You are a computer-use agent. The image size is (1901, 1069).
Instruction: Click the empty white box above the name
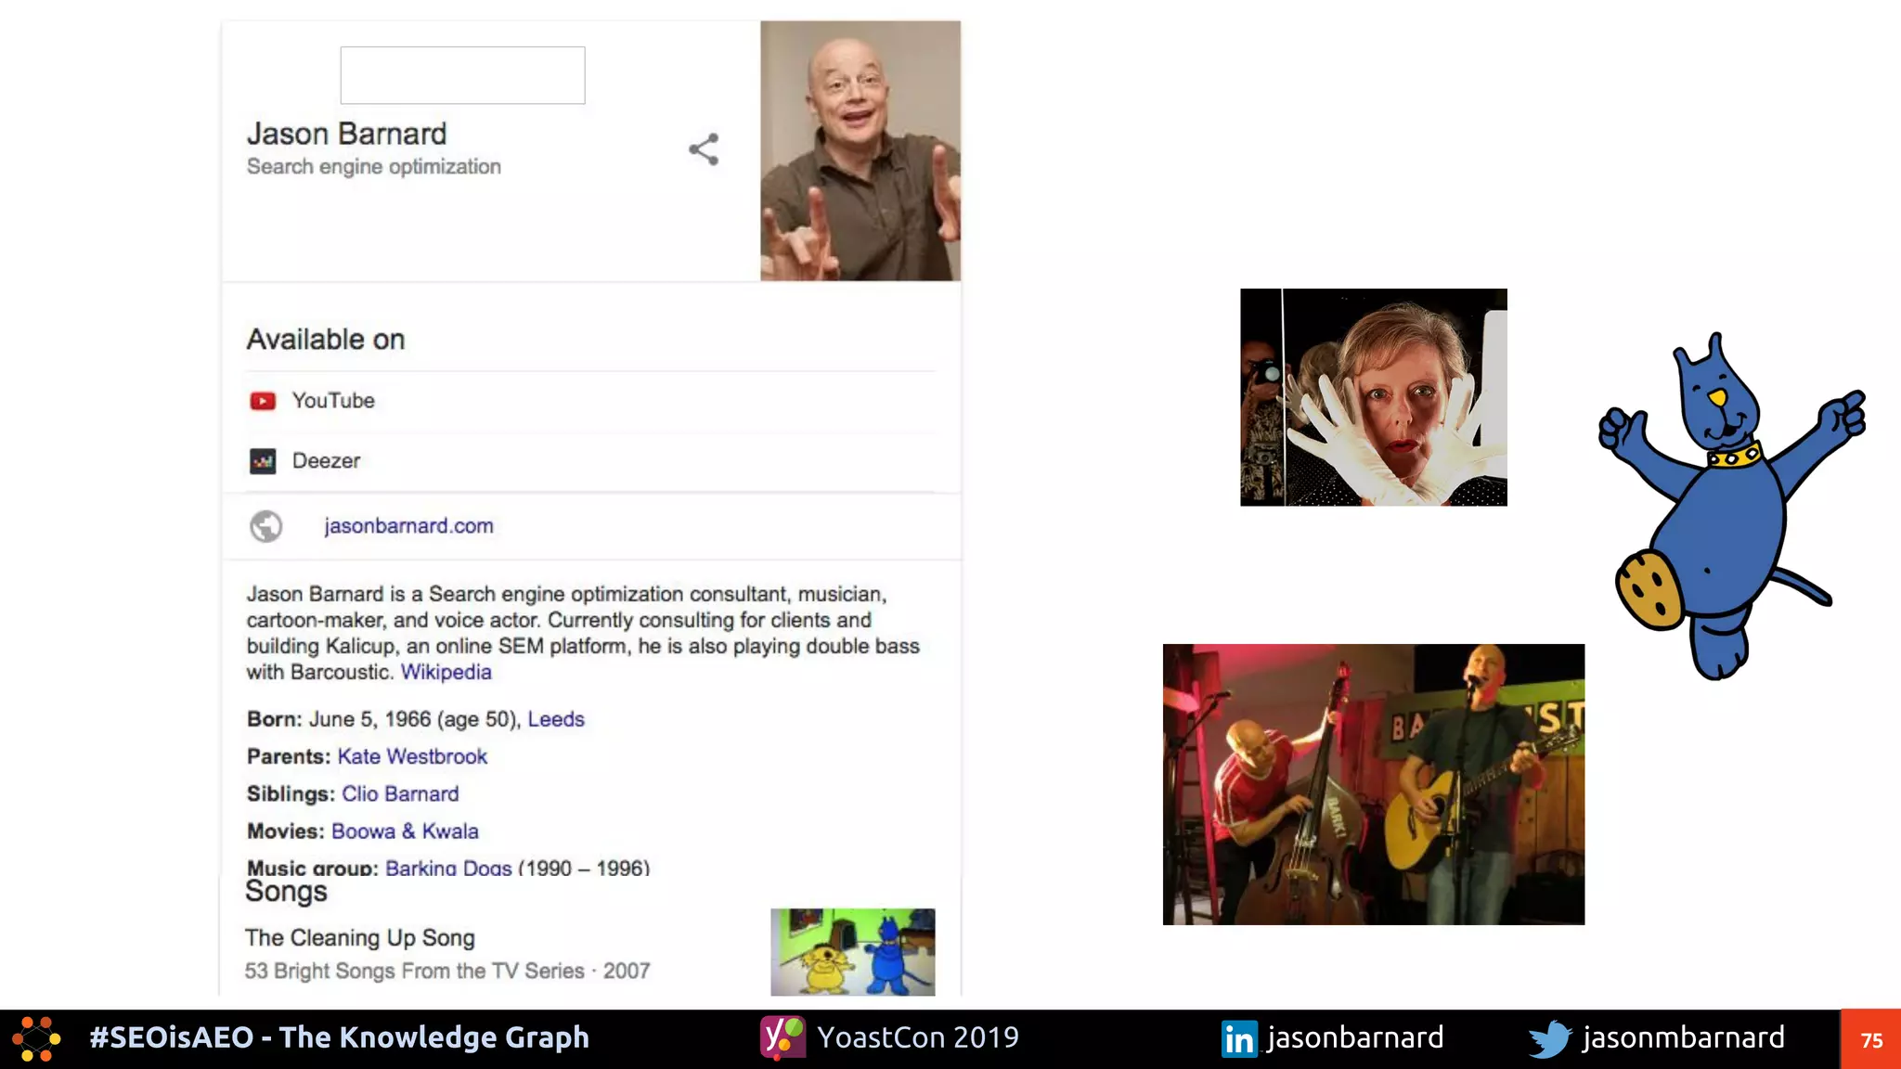(462, 75)
